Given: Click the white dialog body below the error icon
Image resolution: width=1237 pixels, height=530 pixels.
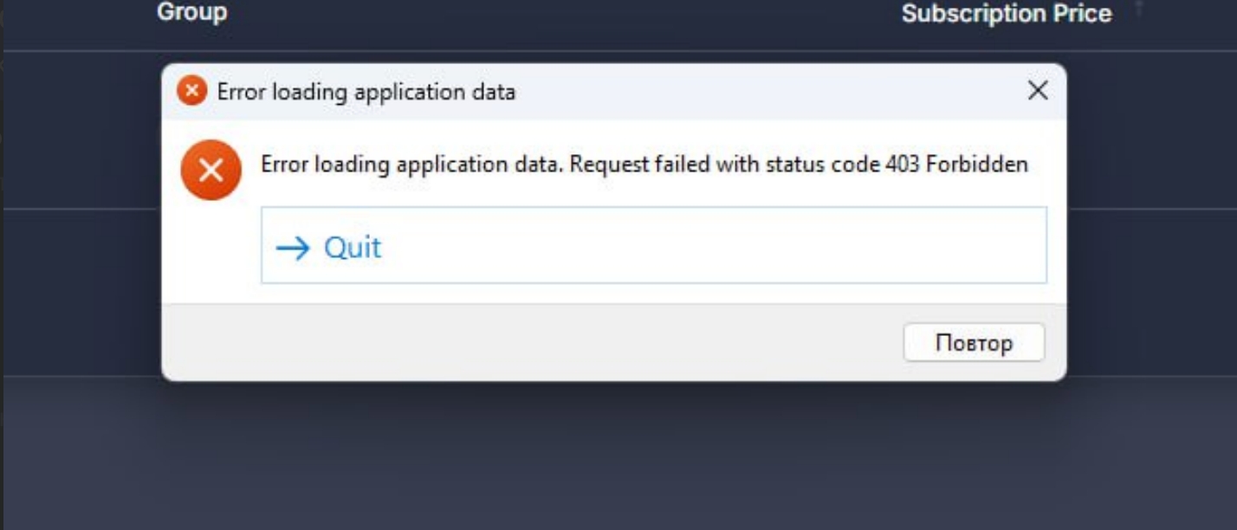Looking at the screenshot, I should 210,251.
